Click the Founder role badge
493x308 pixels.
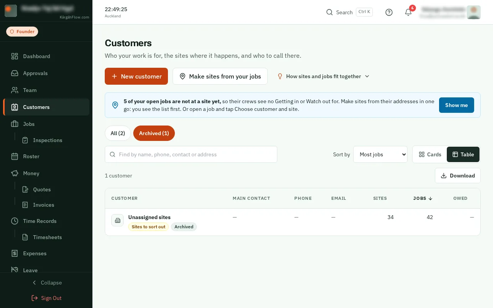point(22,32)
